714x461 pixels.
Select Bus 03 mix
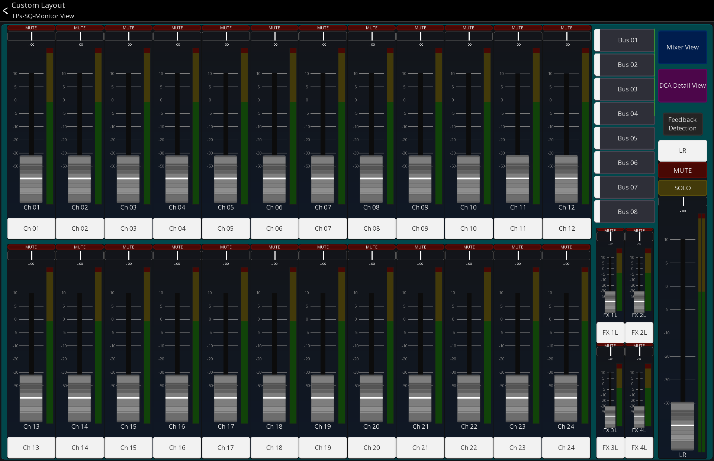pos(625,89)
